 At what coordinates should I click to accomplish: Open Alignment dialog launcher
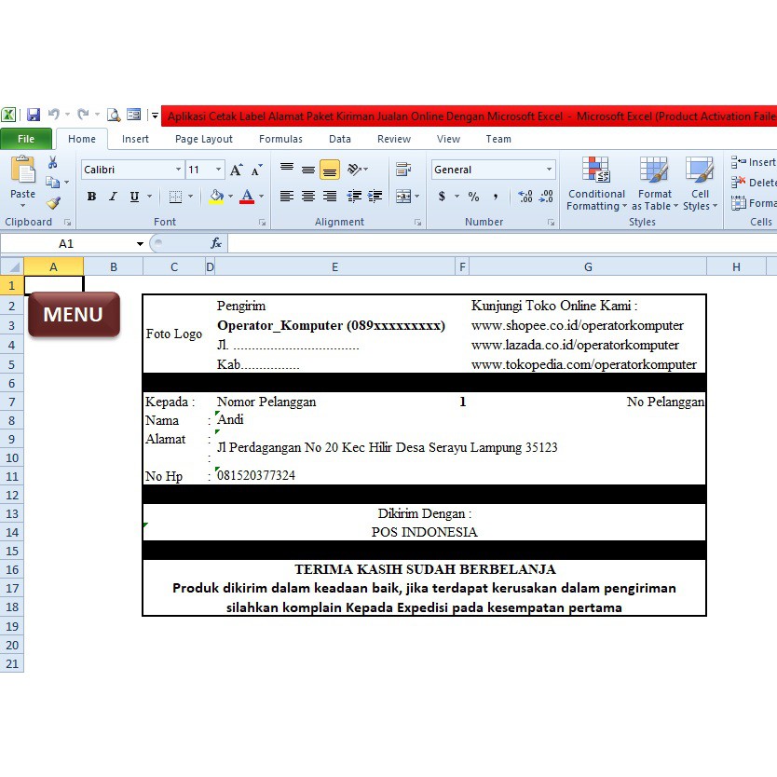click(x=417, y=223)
